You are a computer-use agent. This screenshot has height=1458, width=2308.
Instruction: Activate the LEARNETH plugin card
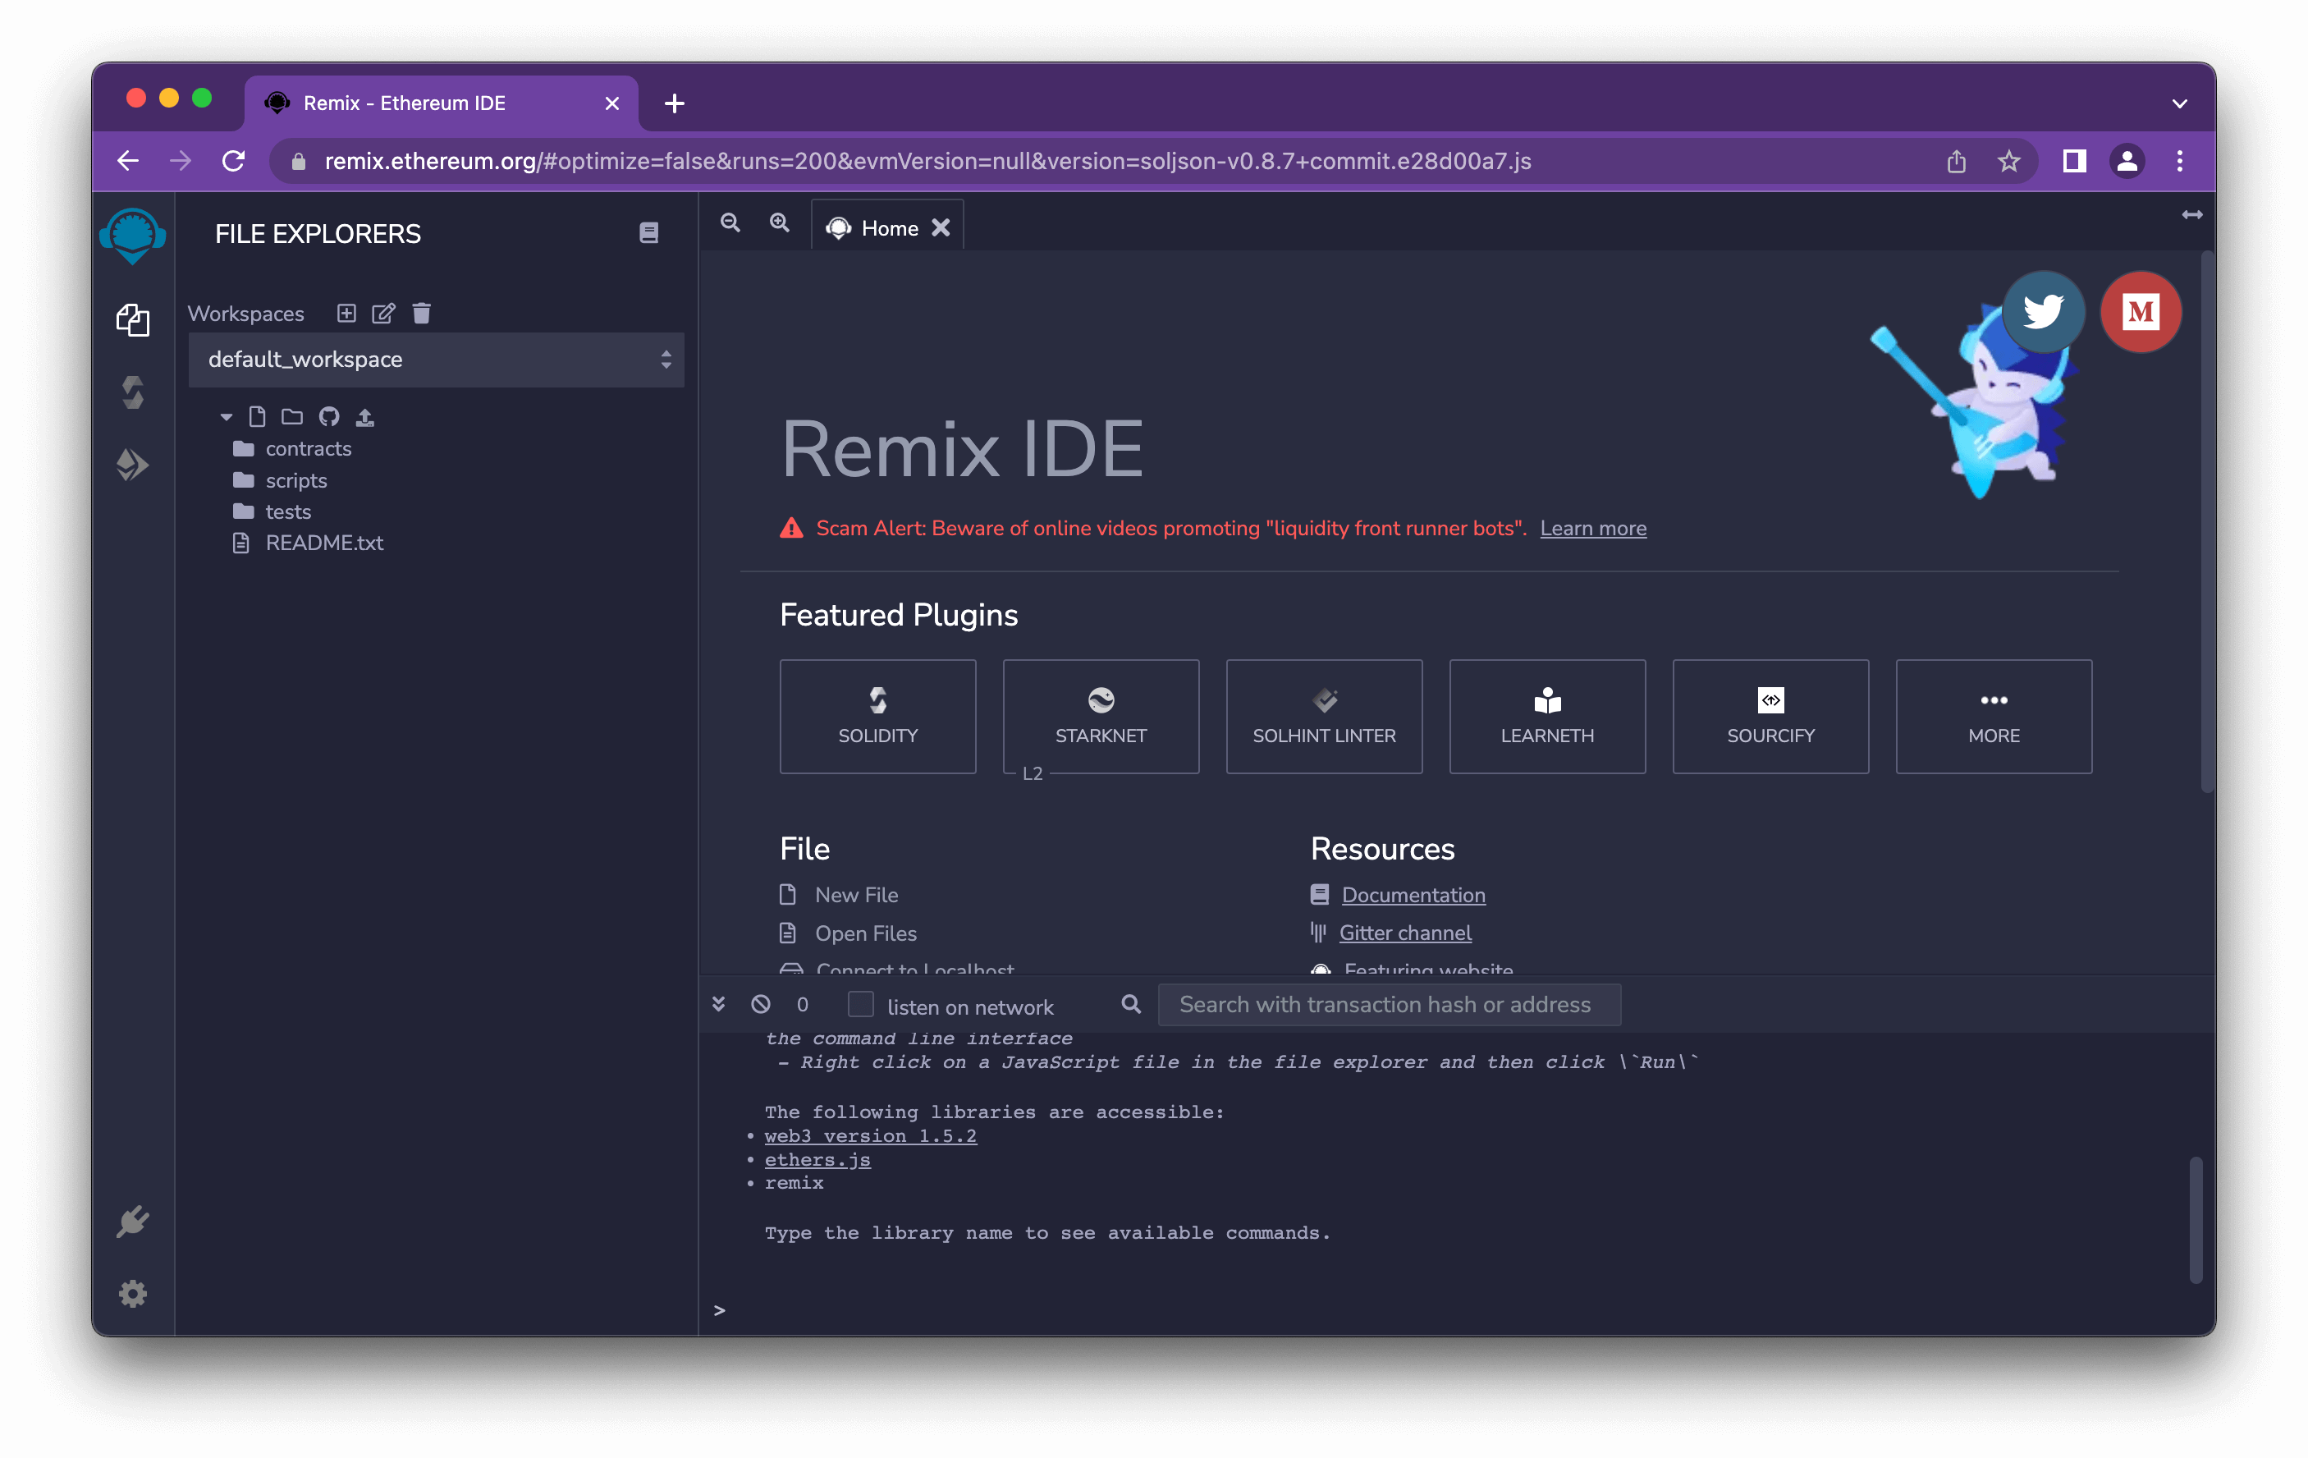[x=1547, y=716]
